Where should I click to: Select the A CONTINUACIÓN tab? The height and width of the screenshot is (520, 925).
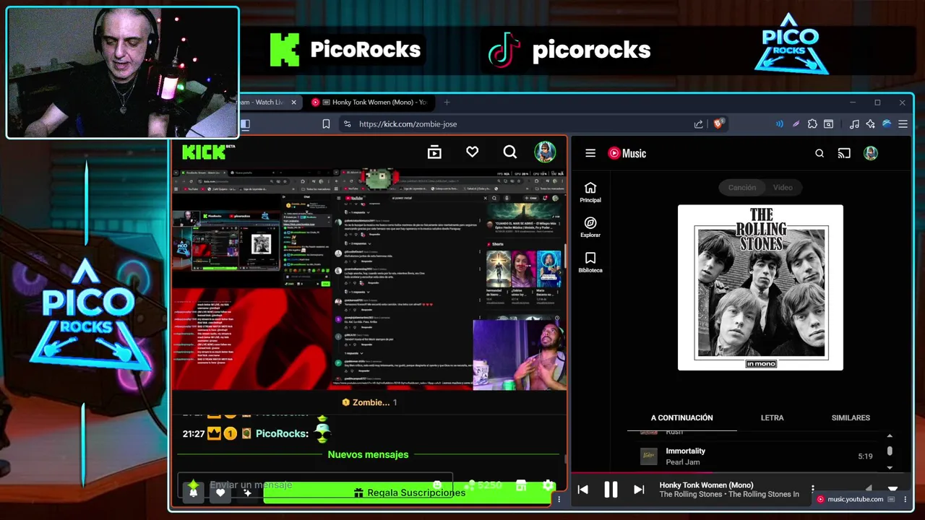tap(681, 418)
